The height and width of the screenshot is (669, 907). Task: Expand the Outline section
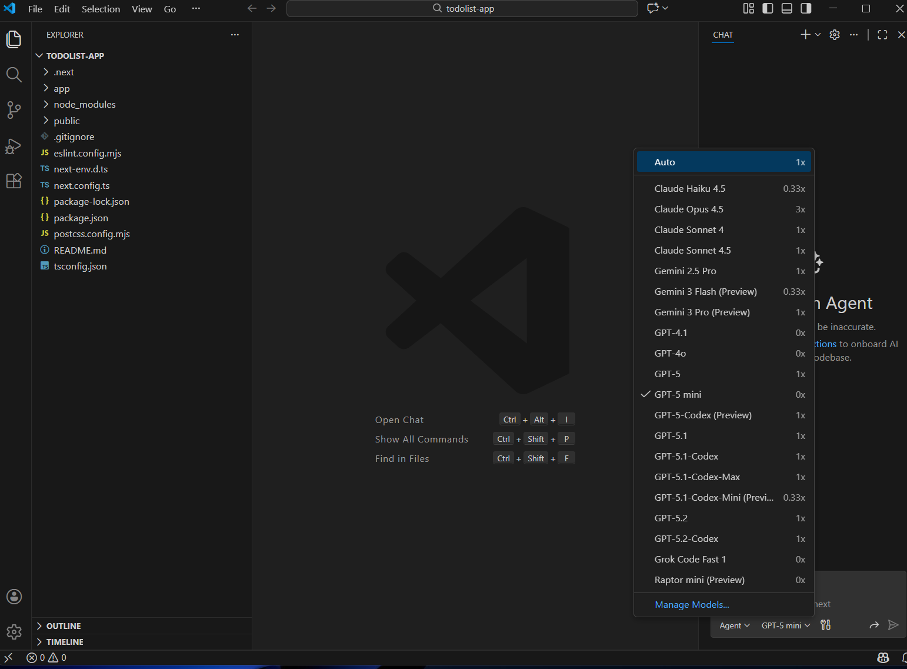click(x=142, y=626)
